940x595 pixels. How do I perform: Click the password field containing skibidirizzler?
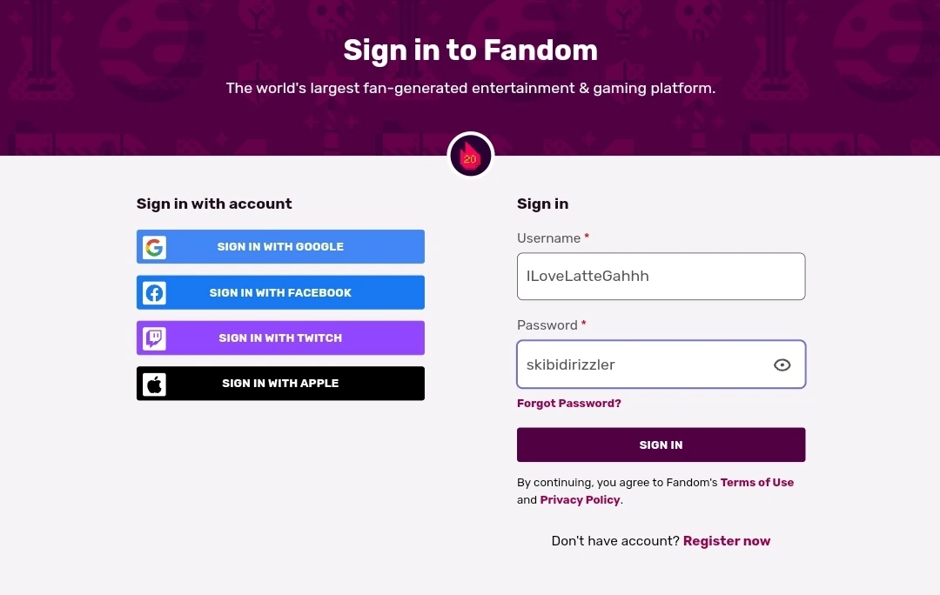(644, 364)
